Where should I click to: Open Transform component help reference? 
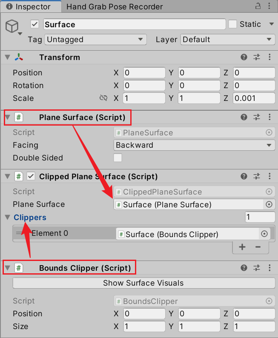click(x=244, y=57)
